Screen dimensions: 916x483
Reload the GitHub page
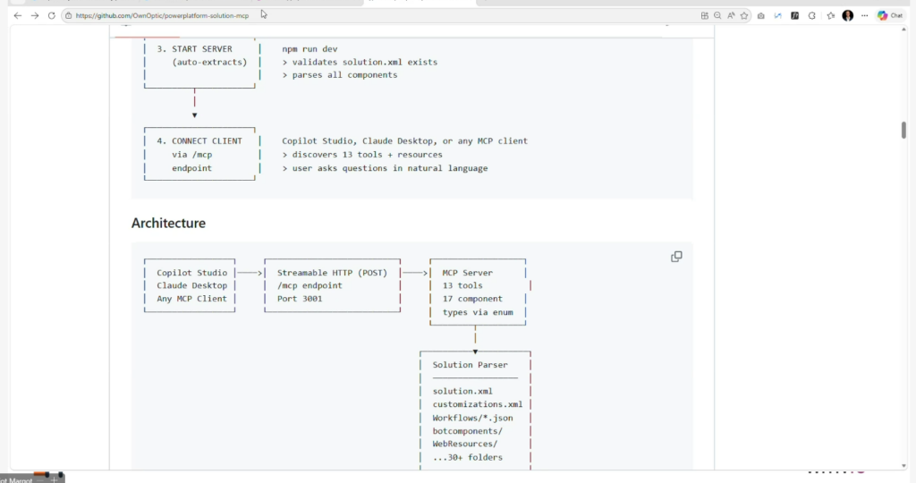point(52,15)
